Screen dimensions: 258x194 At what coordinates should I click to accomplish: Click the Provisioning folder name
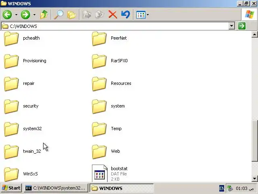coord(35,61)
